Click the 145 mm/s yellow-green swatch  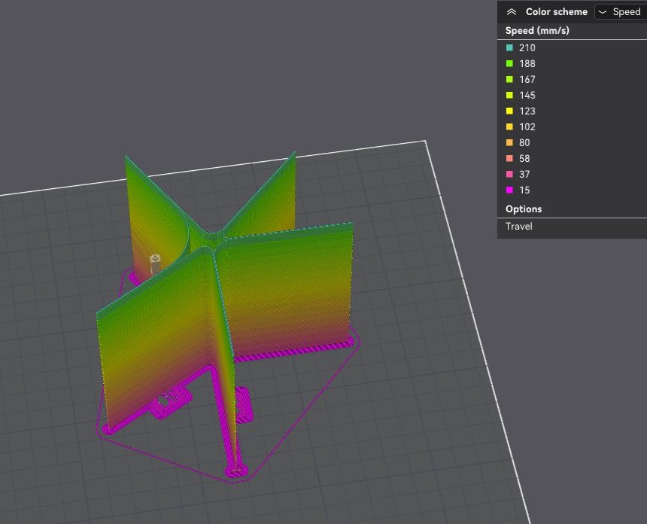coord(510,96)
